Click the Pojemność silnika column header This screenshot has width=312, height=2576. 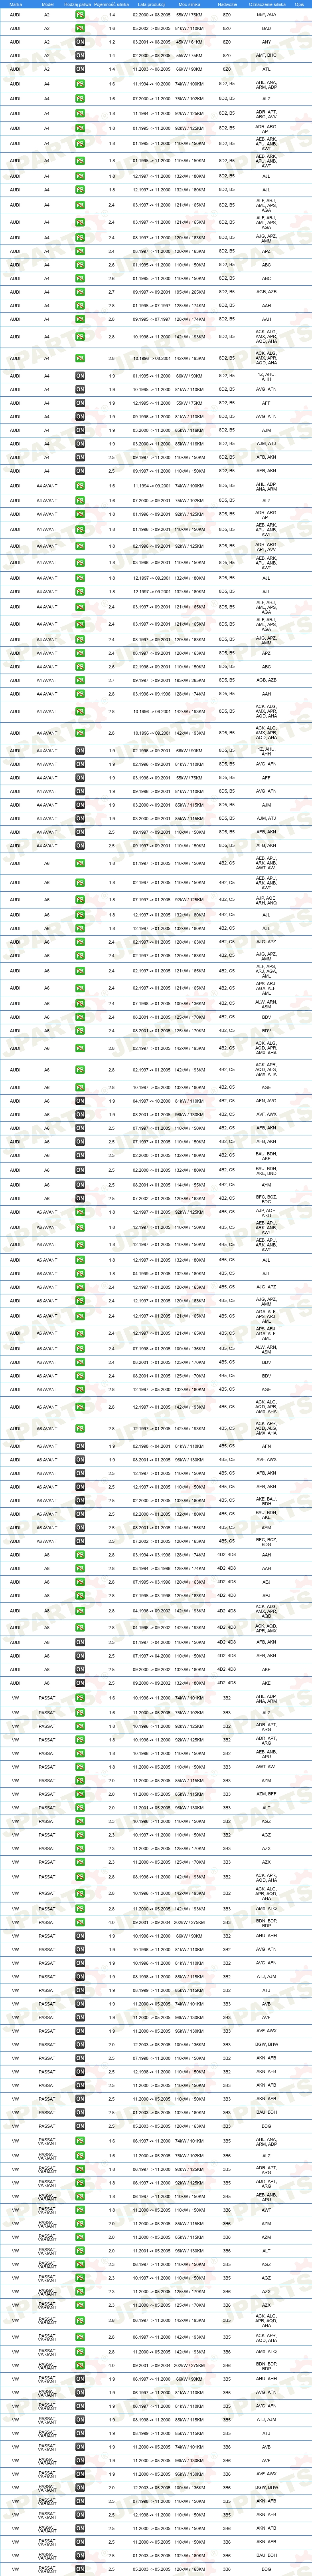[112, 4]
